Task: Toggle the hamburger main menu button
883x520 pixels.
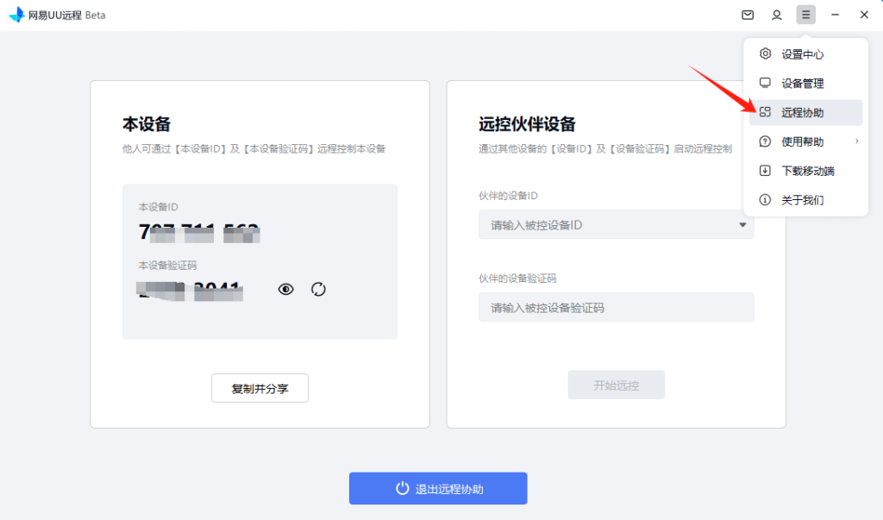Action: 806,15
